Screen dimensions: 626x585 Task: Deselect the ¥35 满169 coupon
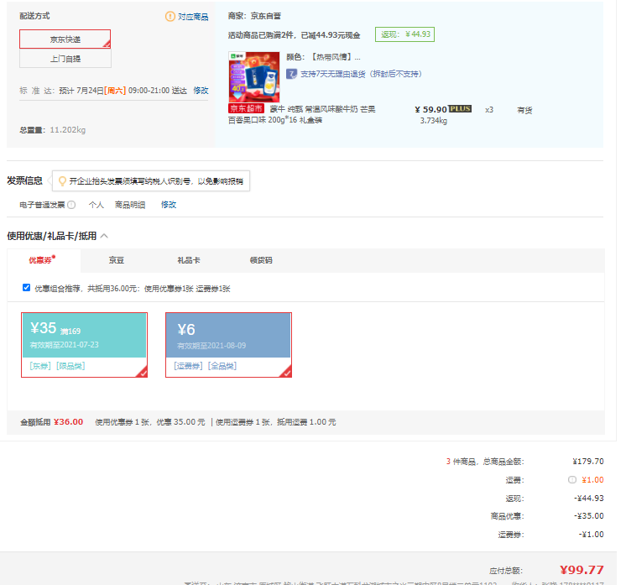(84, 345)
